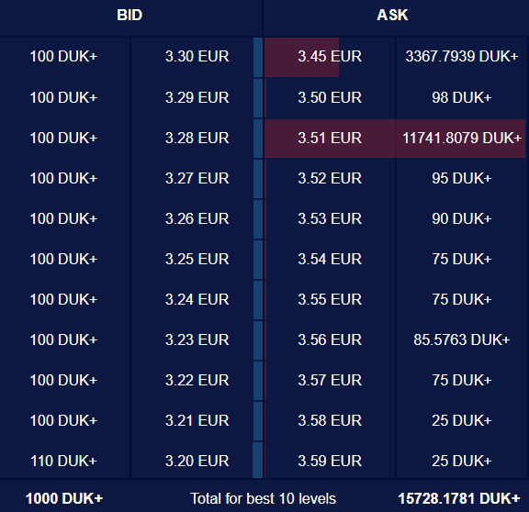The image size is (529, 512).
Task: Click the 1000 DUK+ bid total
Action: click(64, 498)
